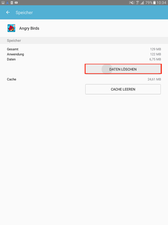The image size is (168, 225).
Task: Tap the battery icon in status bar
Action: click(154, 3)
